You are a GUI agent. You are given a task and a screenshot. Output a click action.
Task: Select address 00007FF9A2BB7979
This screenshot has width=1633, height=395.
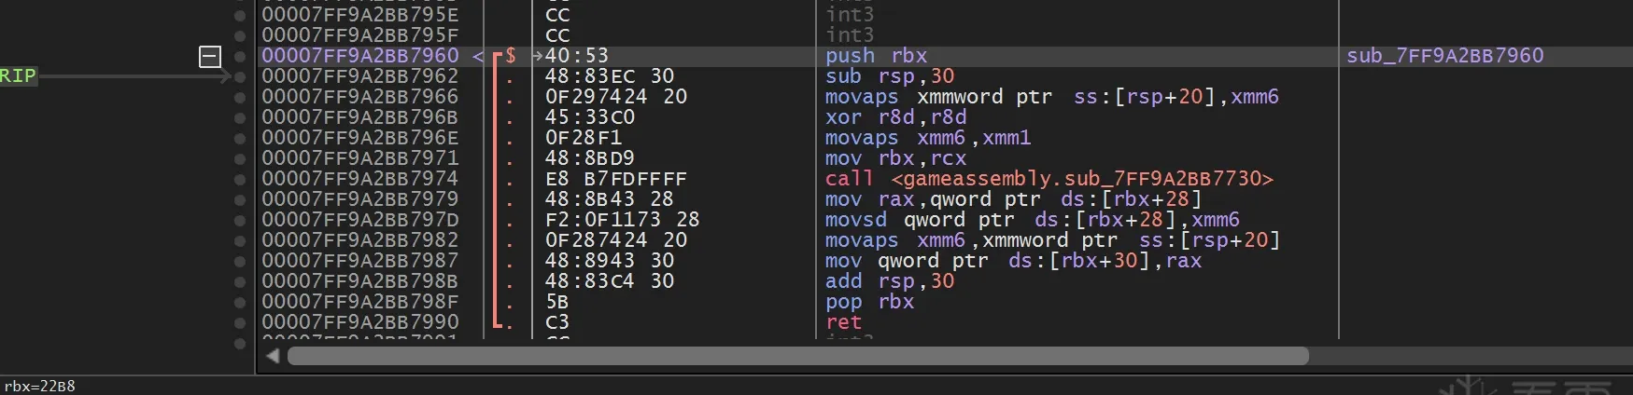coord(360,199)
